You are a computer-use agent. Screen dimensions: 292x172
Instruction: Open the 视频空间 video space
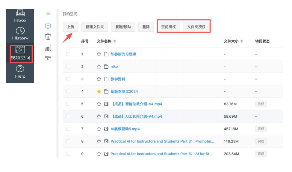pyautogui.click(x=21, y=53)
